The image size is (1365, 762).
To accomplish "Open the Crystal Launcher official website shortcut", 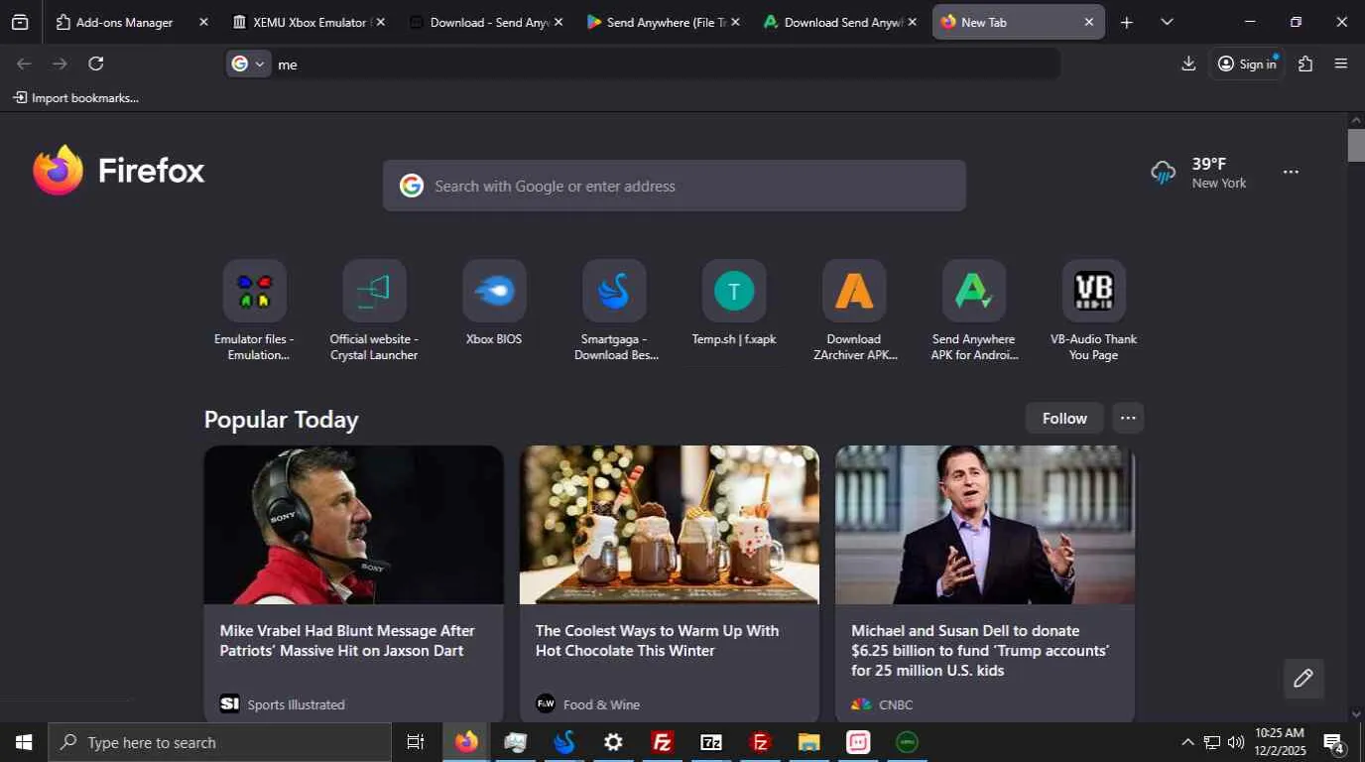I will tap(374, 311).
